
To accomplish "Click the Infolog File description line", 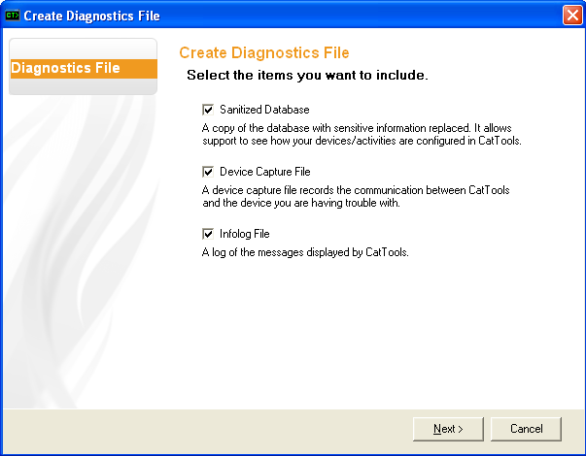I will click(305, 252).
